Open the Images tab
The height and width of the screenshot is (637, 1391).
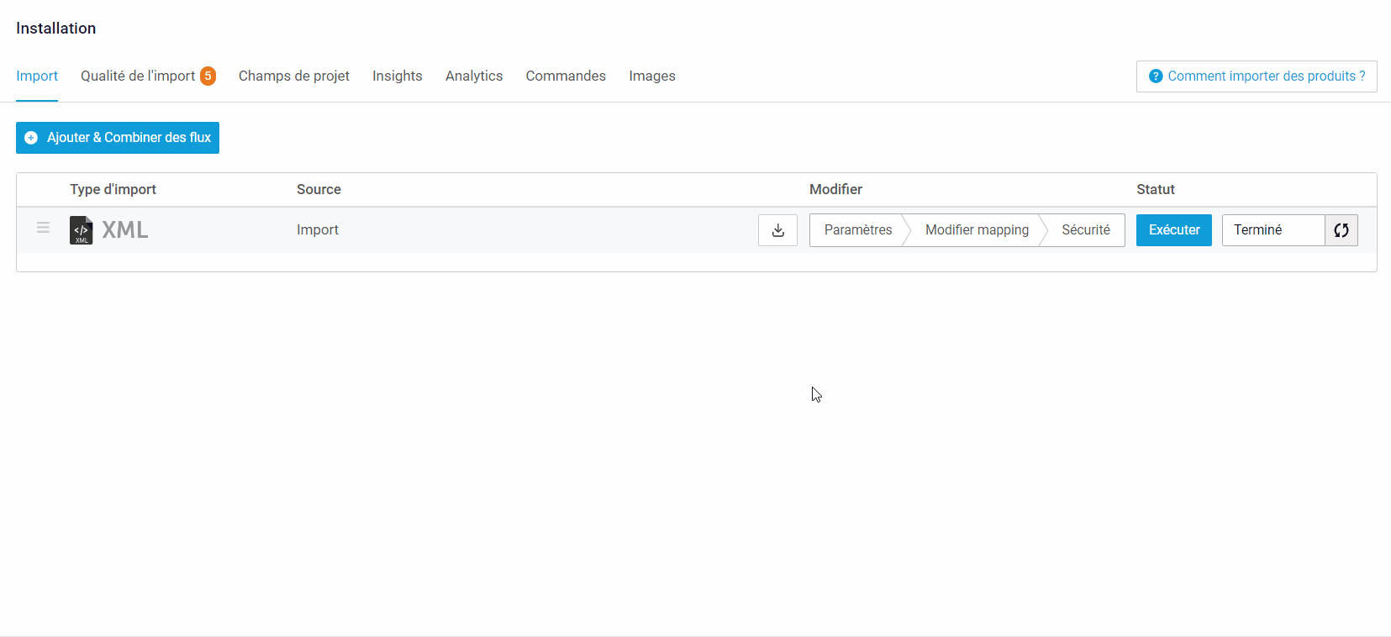[651, 76]
